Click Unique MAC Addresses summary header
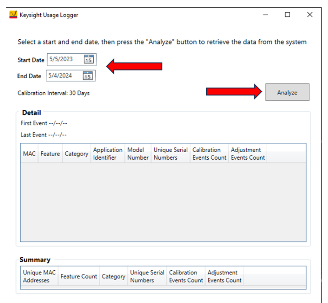The height and width of the screenshot is (303, 328). pyautogui.click(x=39, y=277)
